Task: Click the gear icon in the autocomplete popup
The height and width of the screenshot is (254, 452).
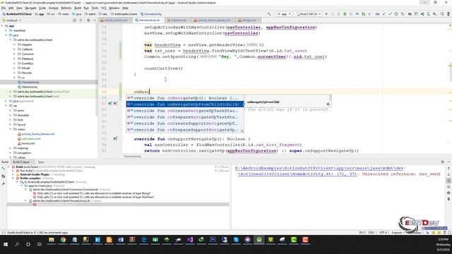Action: pos(328,104)
